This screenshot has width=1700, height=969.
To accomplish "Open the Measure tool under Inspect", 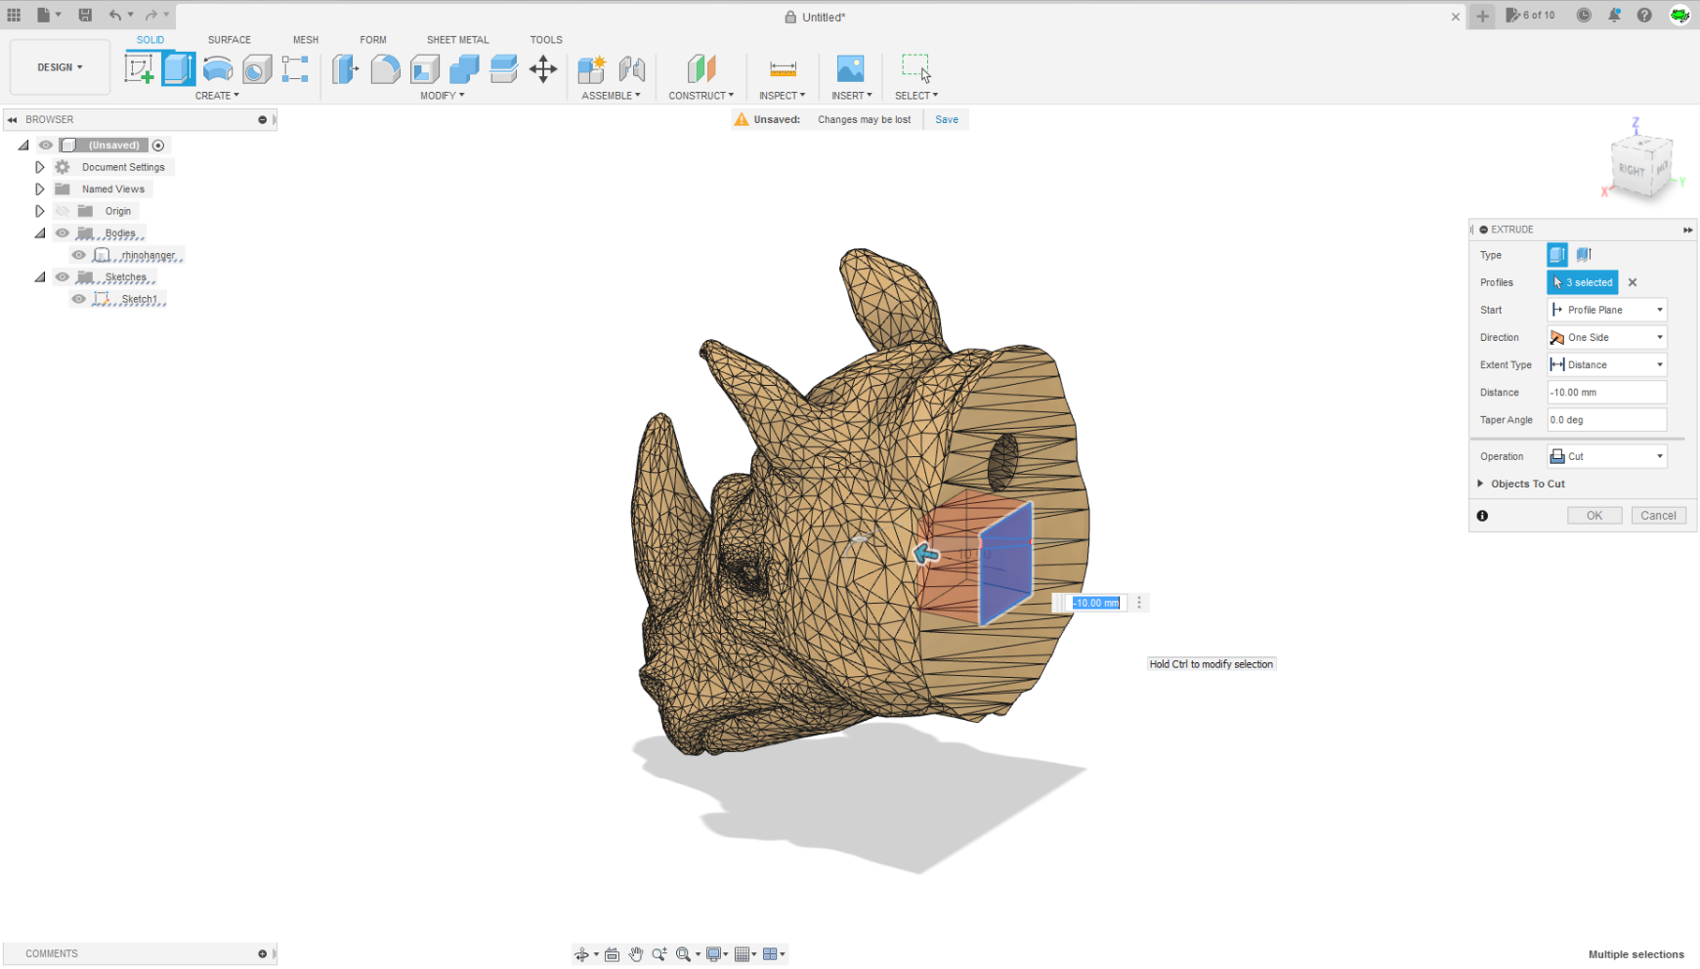I will tap(781, 68).
